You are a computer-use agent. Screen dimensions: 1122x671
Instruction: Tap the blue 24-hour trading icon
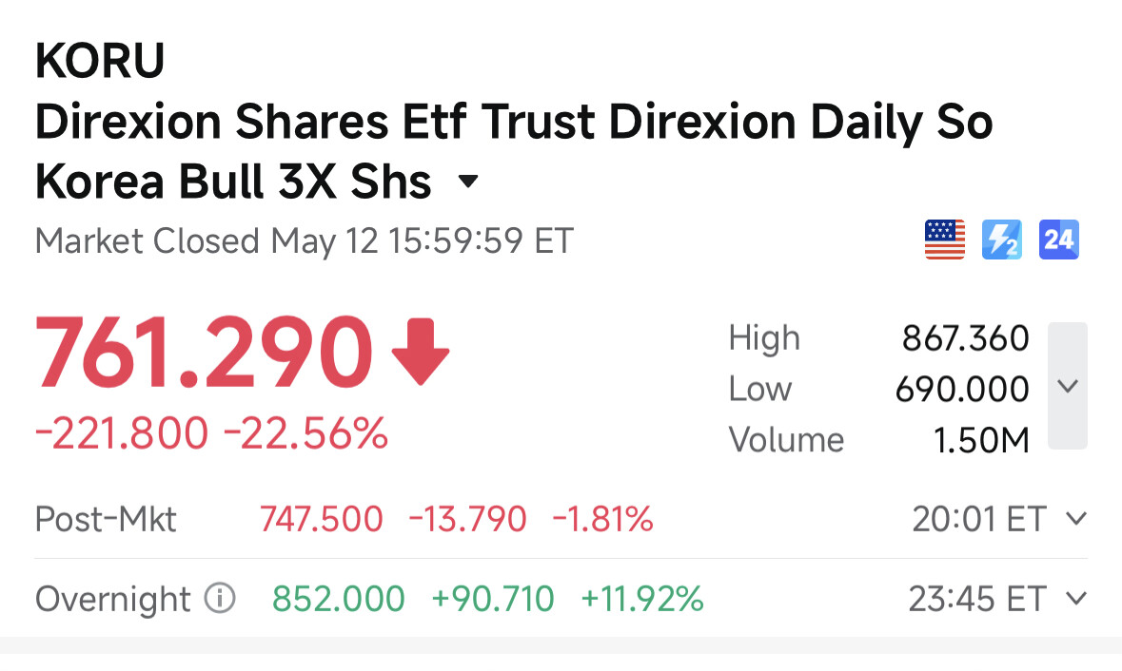pos(1059,240)
